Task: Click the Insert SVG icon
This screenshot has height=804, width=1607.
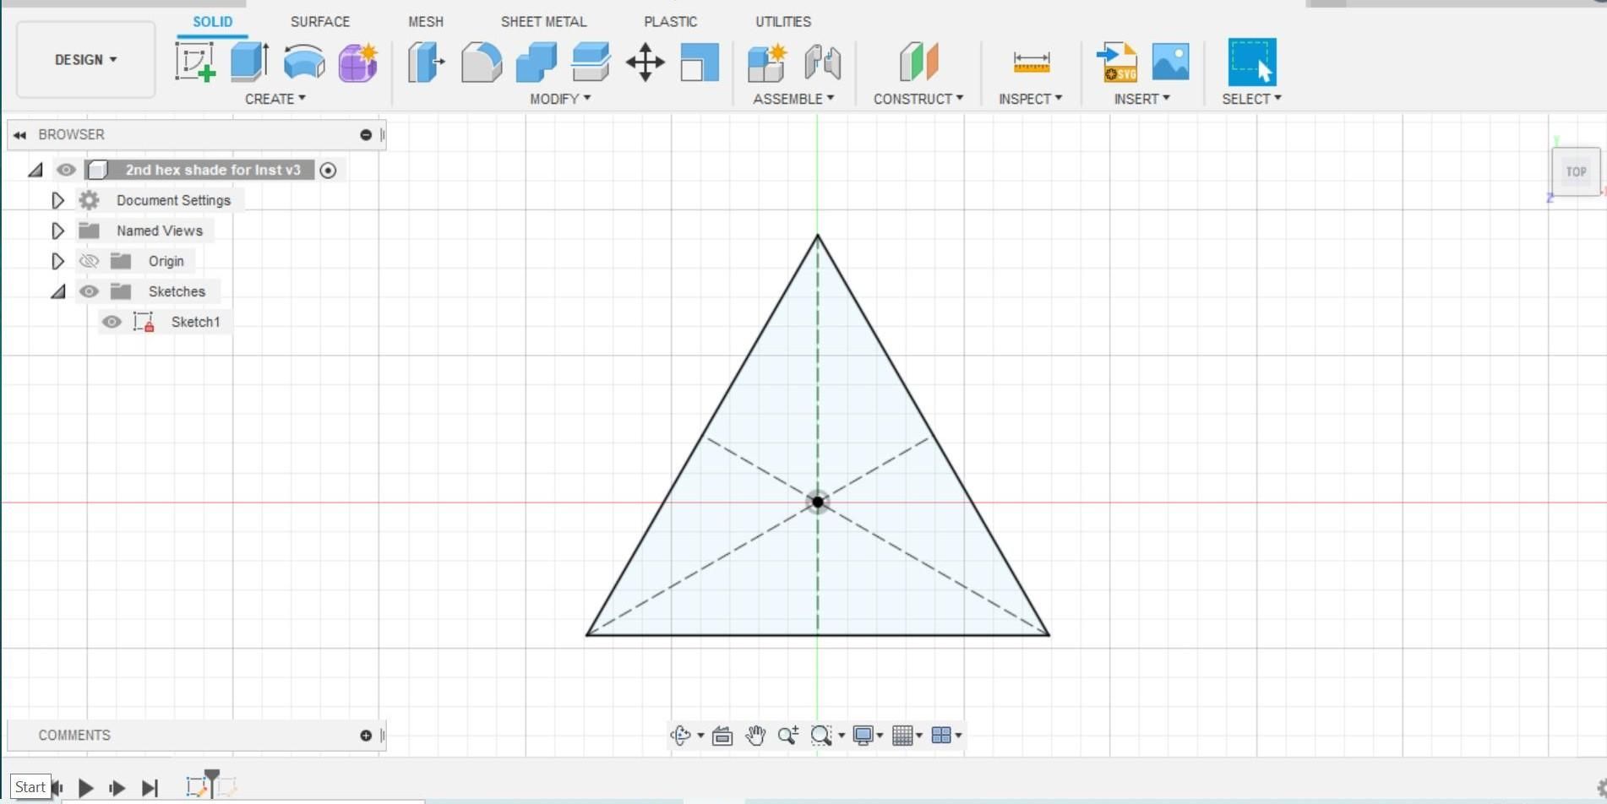Action: coord(1117,62)
